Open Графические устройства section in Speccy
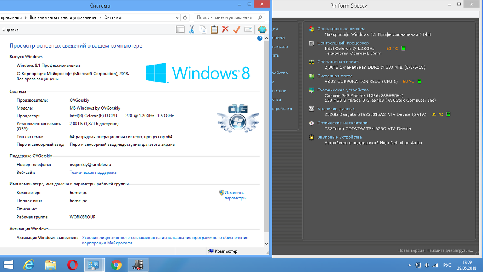This screenshot has width=483, height=272. coord(343,90)
